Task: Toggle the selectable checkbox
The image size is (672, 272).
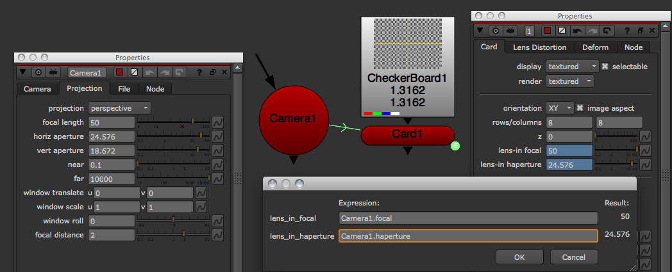Action: coord(606,67)
